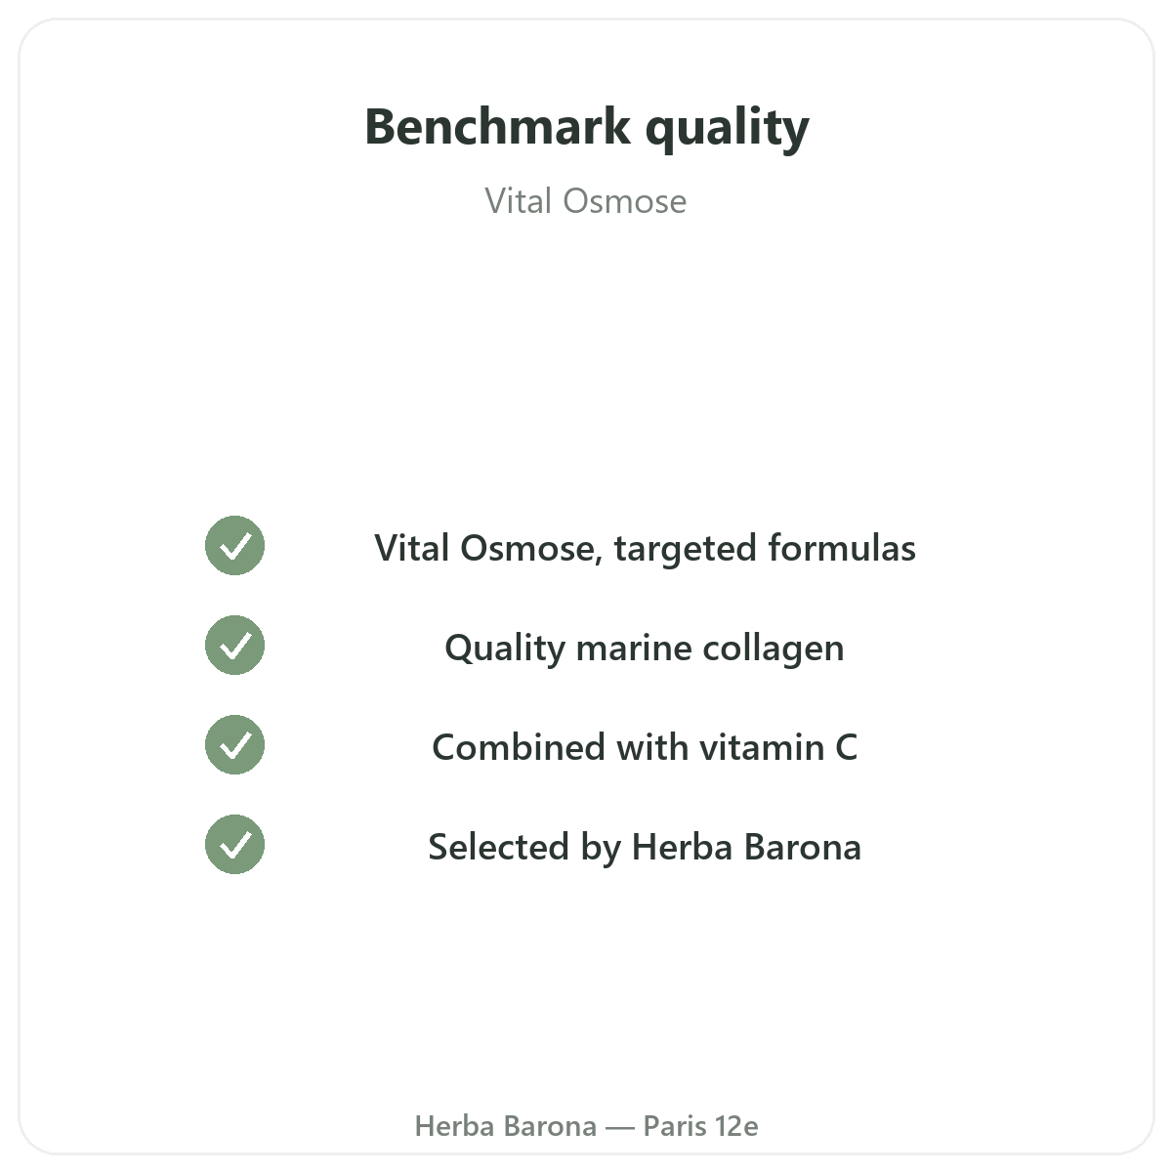Click the checkmark icon beside targeted formulas
The width and height of the screenshot is (1172, 1172).
[234, 546]
